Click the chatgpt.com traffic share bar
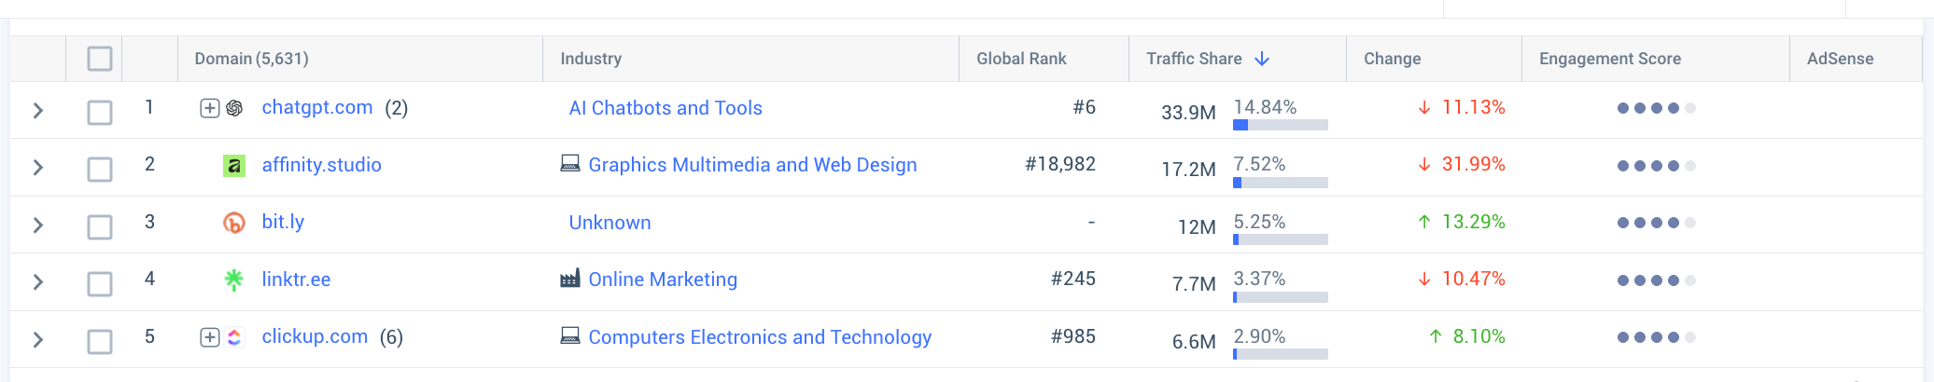This screenshot has width=1934, height=382. (1281, 125)
